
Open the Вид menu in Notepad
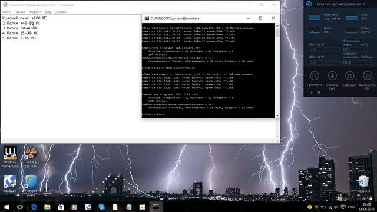pyautogui.click(x=48, y=12)
